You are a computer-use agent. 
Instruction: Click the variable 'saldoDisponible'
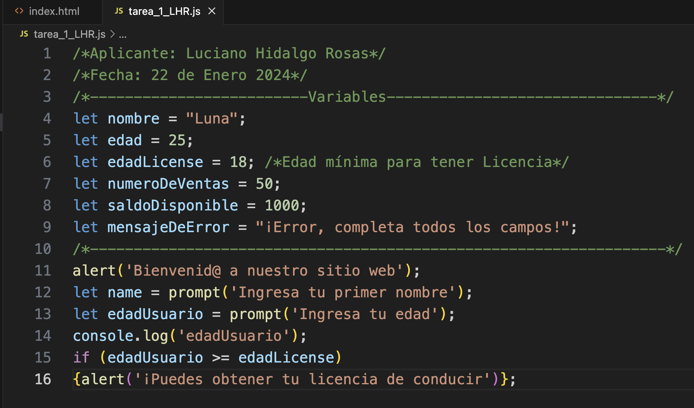[x=173, y=206]
